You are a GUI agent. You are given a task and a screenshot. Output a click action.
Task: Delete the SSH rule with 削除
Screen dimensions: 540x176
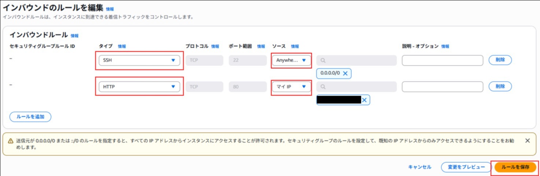[500, 60]
